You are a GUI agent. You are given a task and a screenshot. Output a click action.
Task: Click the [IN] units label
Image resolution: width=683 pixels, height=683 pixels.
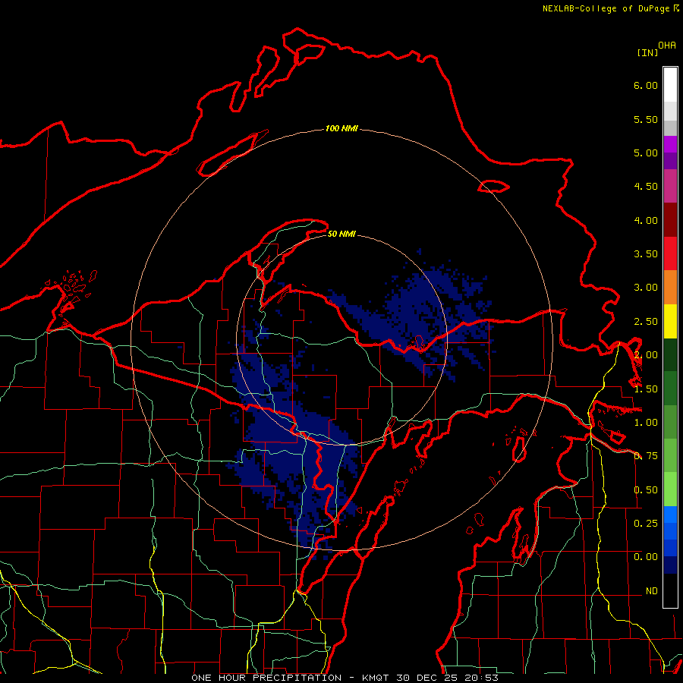click(647, 52)
